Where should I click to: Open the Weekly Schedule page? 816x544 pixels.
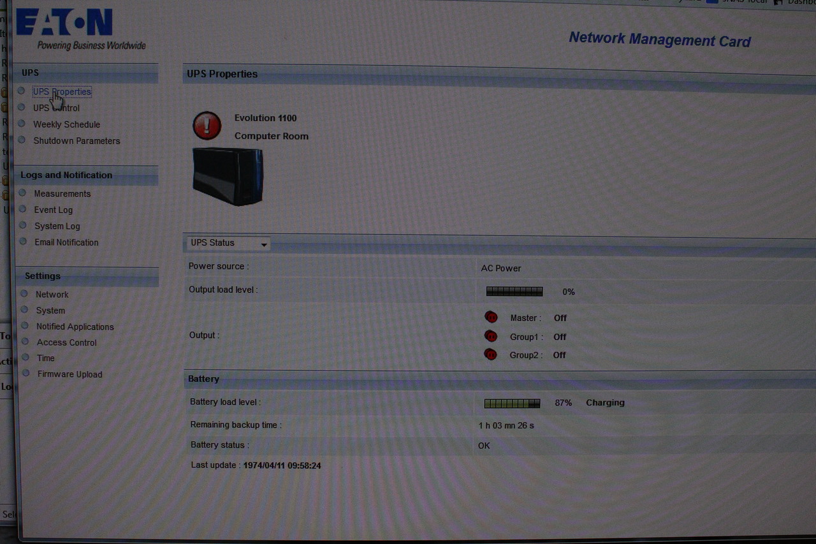click(x=66, y=124)
